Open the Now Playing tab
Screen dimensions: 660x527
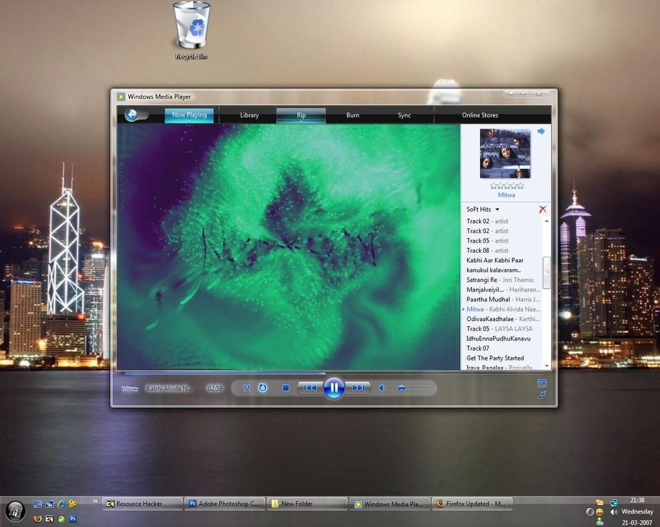click(189, 115)
